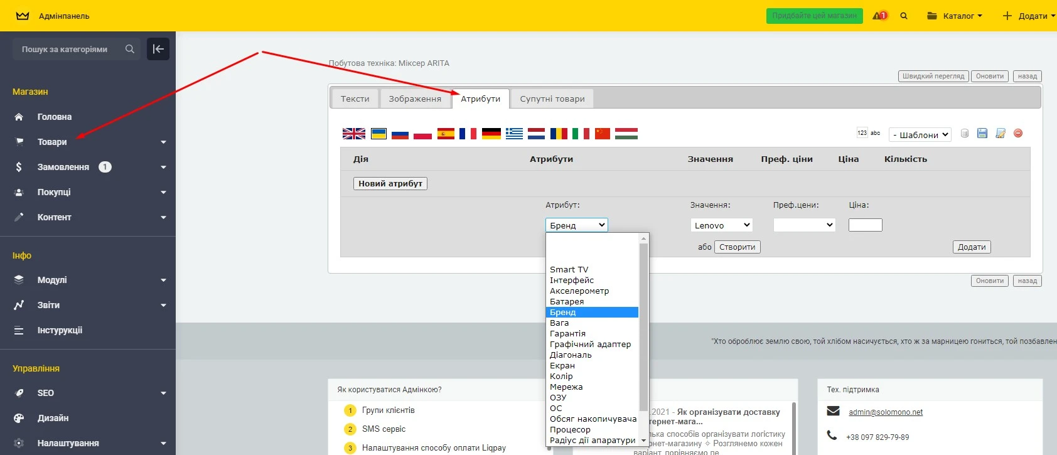Screen dimensions: 1057x455
Task: Expand the Покупці sidebar menu
Action: point(88,192)
